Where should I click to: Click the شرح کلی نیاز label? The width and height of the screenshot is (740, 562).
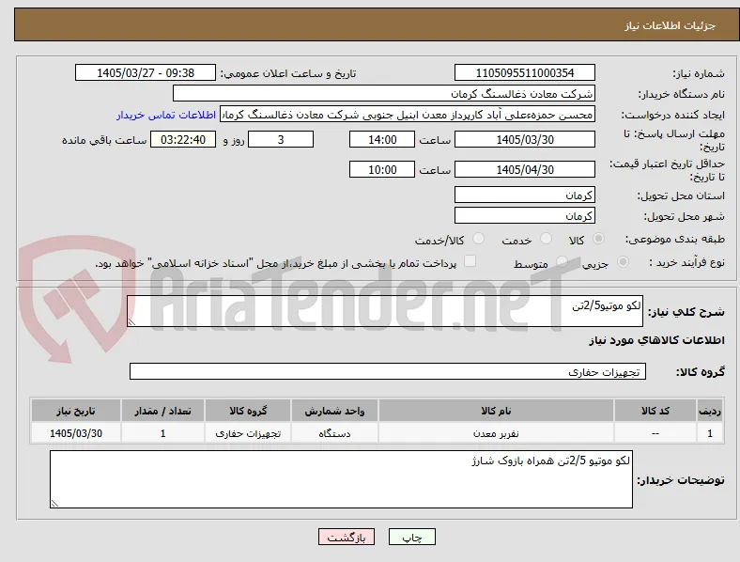click(686, 312)
